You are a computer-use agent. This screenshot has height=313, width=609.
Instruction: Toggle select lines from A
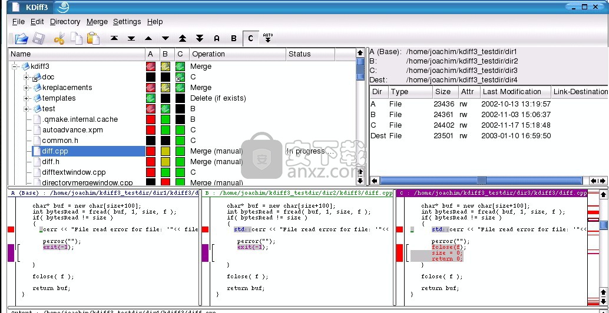(x=217, y=38)
